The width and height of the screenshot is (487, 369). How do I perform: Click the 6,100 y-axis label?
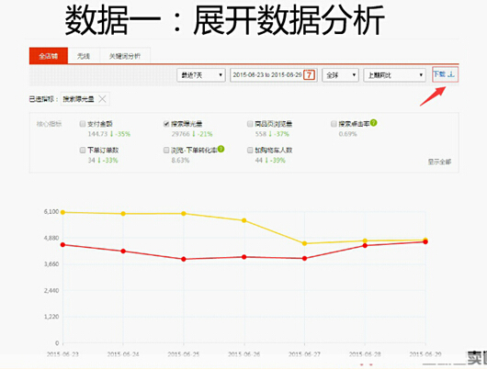[x=51, y=212]
